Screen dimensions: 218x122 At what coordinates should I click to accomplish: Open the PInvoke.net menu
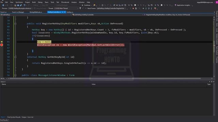(x=65, y=2)
